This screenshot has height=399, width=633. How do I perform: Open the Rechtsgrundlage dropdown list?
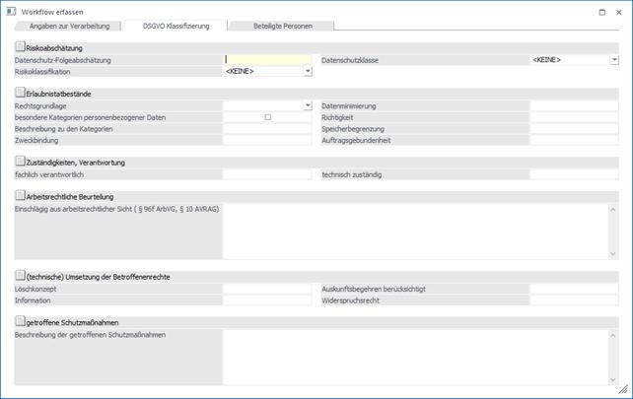(x=308, y=105)
